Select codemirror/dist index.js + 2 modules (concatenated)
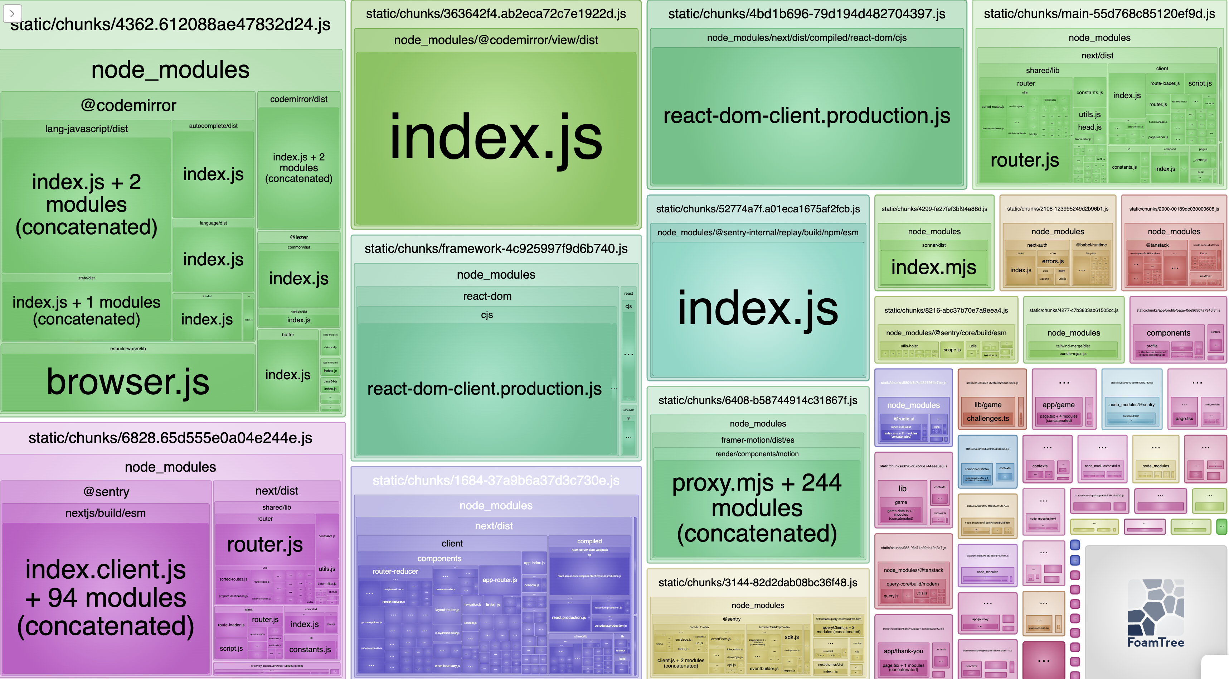Image resolution: width=1229 pixels, height=679 pixels. tap(299, 168)
